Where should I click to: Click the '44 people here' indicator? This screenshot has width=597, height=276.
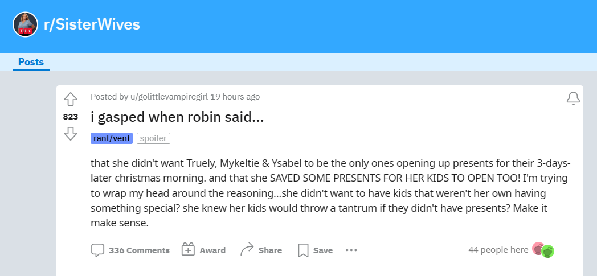pyautogui.click(x=498, y=250)
